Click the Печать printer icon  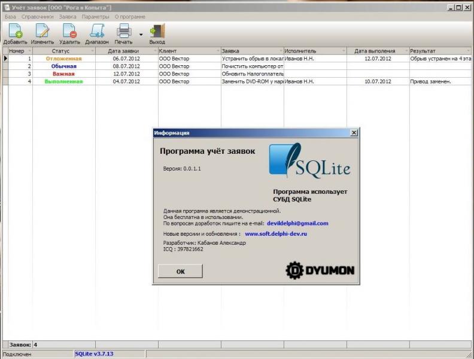(x=124, y=31)
